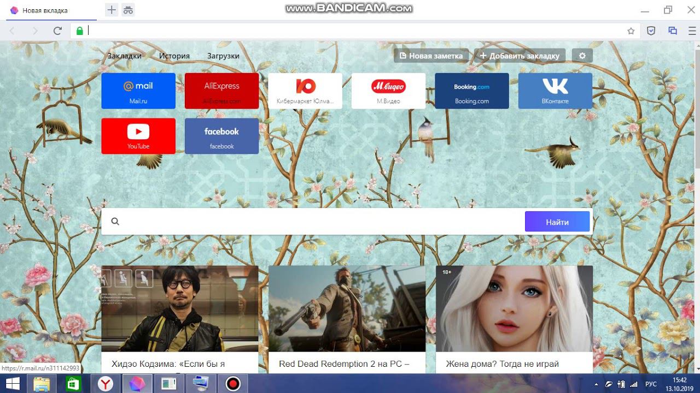The image size is (700, 393).
Task: Focus the browser address bar
Action: pos(355,31)
